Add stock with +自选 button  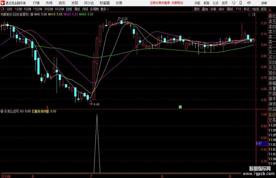(x=255, y=9)
